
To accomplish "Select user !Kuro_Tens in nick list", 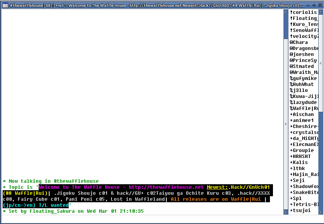I will click(304, 24).
